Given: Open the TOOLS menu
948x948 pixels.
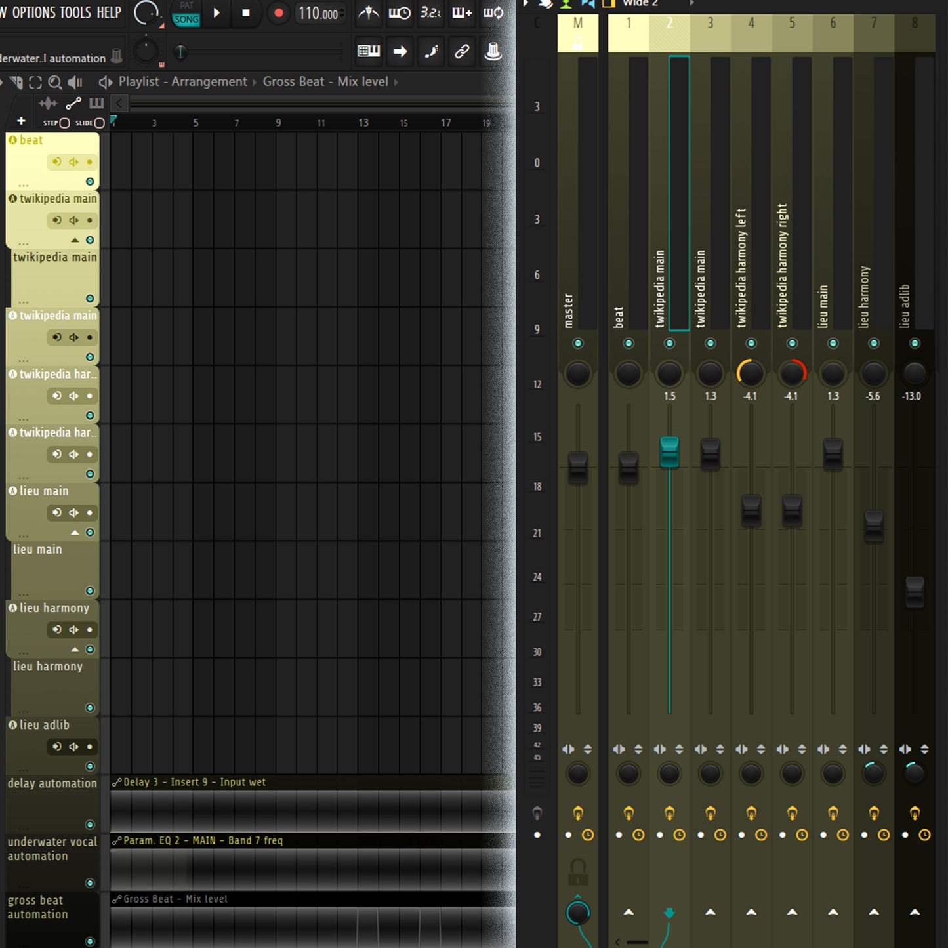Looking at the screenshot, I should (x=75, y=12).
